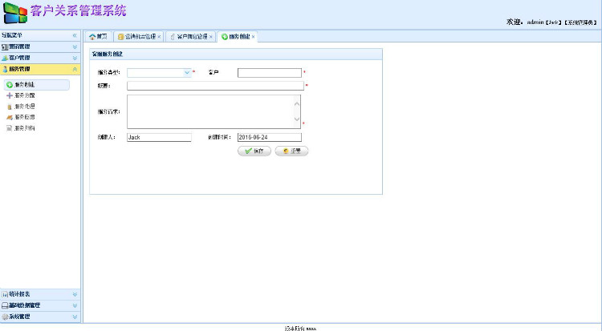
Task: Click the 客服服务创建 panel title
Action: (107, 54)
